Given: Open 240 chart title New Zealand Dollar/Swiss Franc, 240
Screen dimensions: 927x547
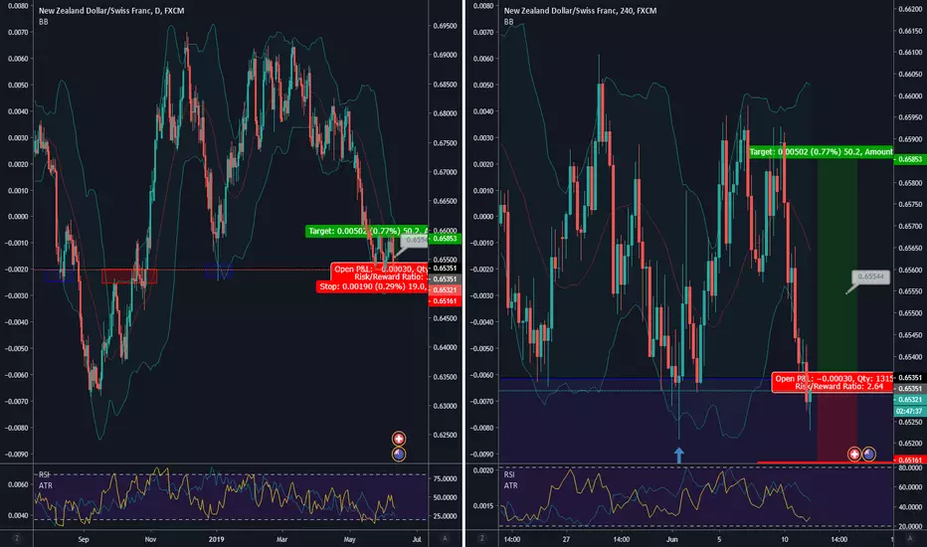Looking at the screenshot, I should coord(580,11).
